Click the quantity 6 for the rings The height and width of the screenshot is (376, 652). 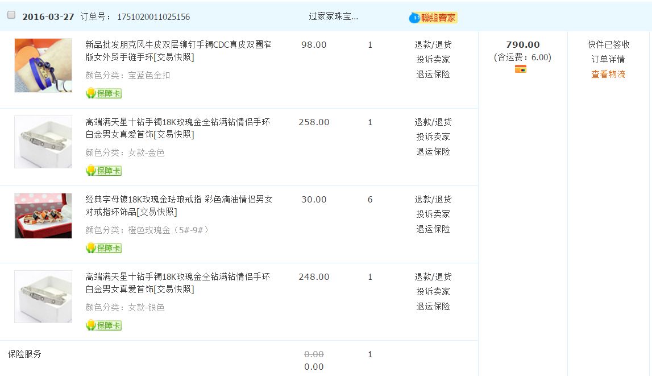pos(370,199)
